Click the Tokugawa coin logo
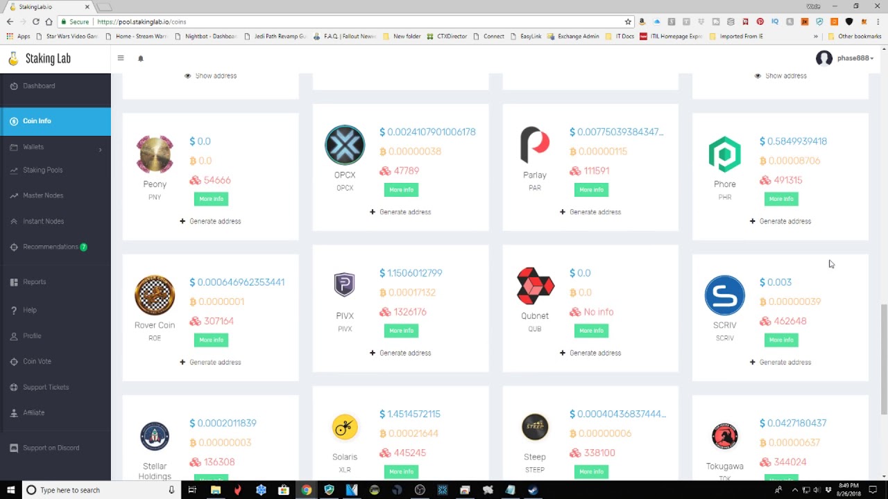Image resolution: width=888 pixels, height=499 pixels. [724, 436]
